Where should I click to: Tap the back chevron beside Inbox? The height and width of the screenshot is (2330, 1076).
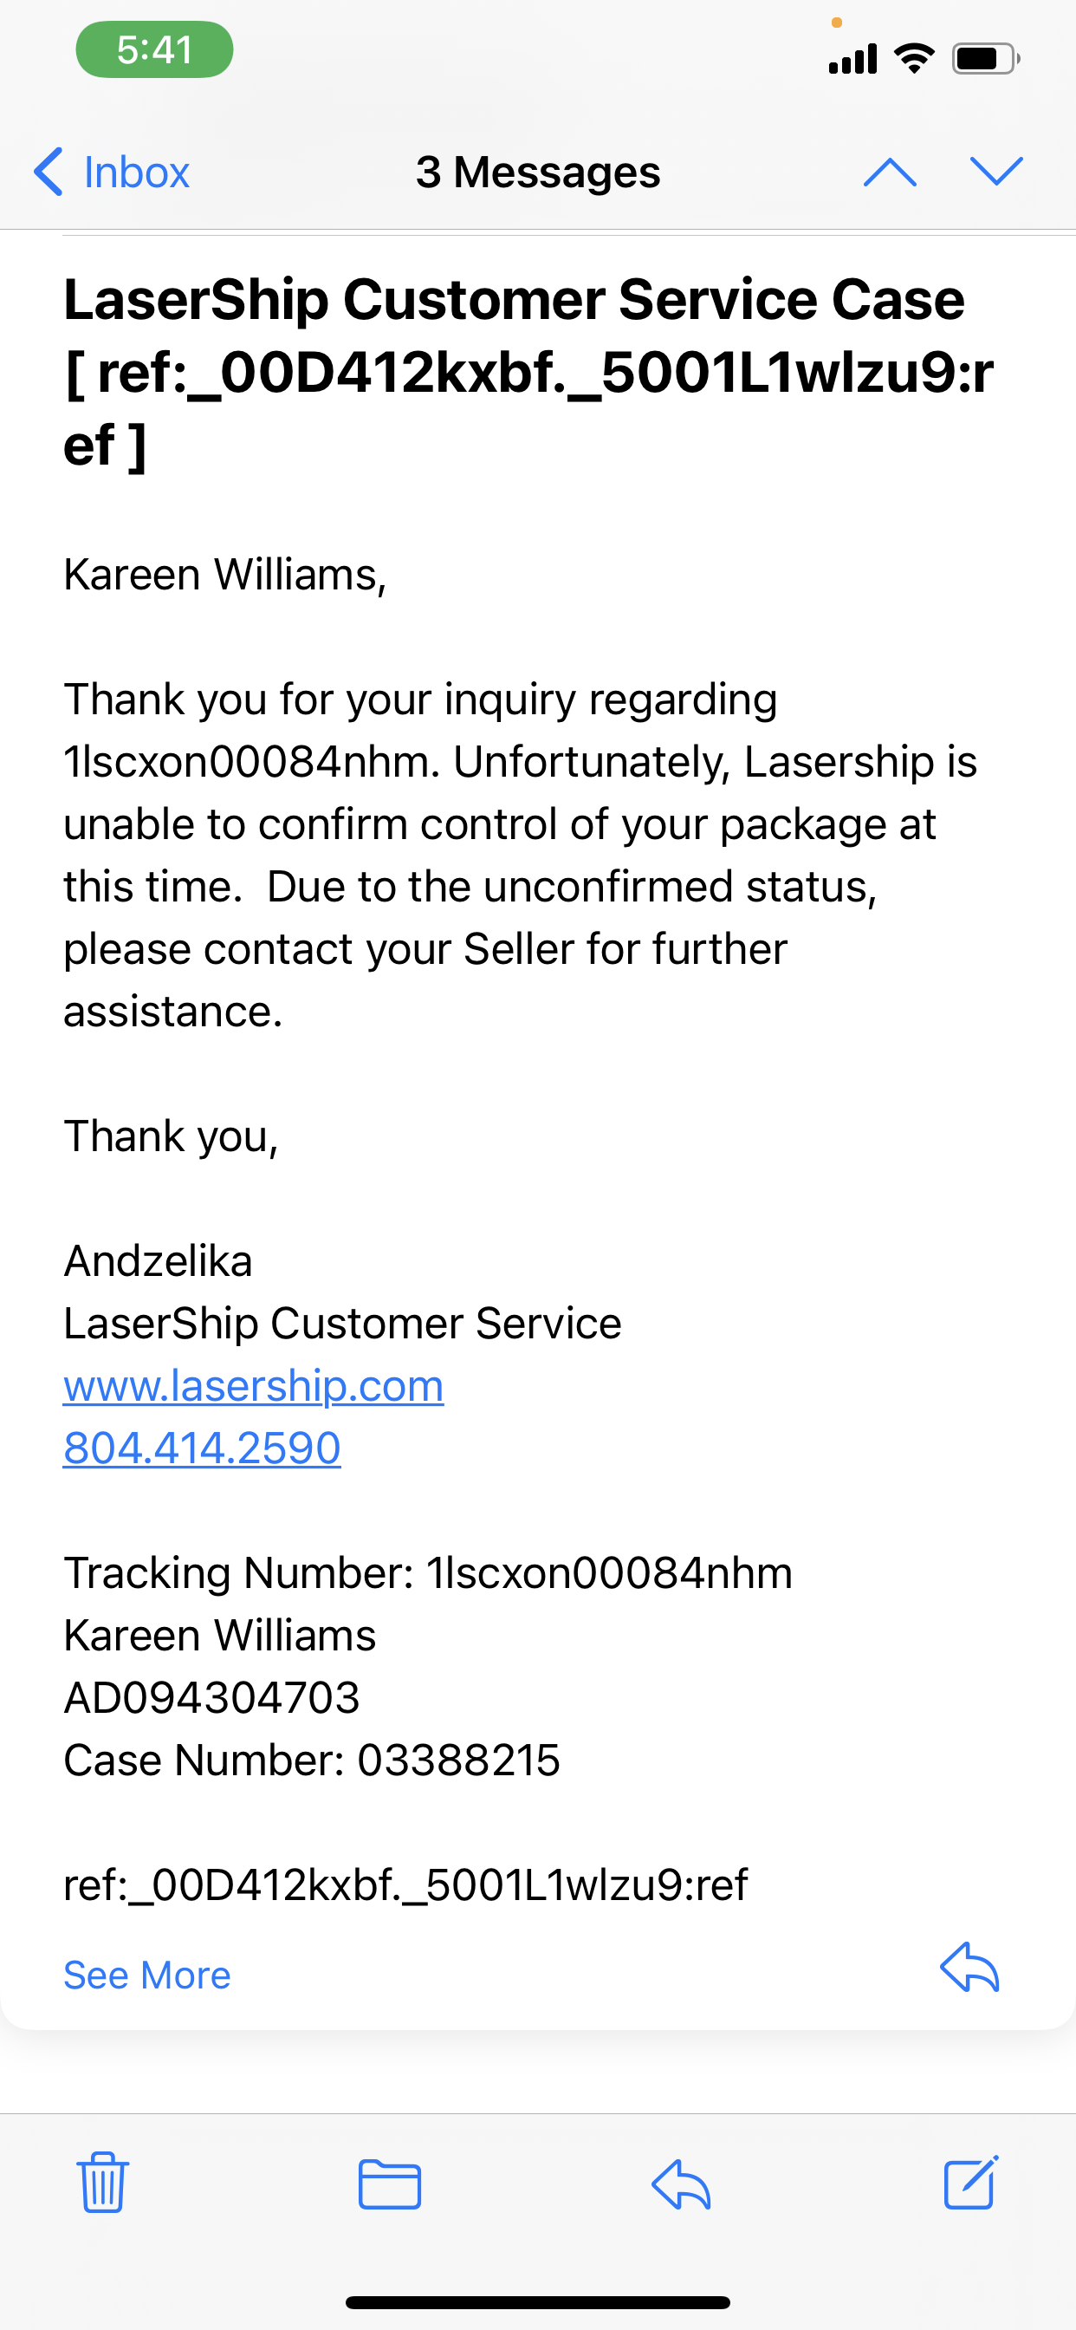pos(48,171)
